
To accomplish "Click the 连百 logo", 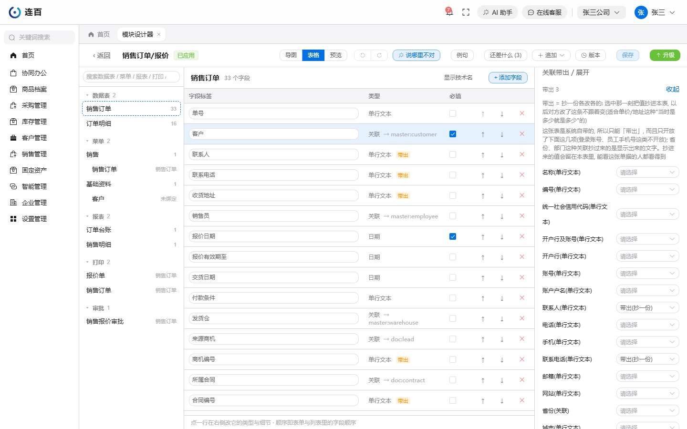I will 25,12.
